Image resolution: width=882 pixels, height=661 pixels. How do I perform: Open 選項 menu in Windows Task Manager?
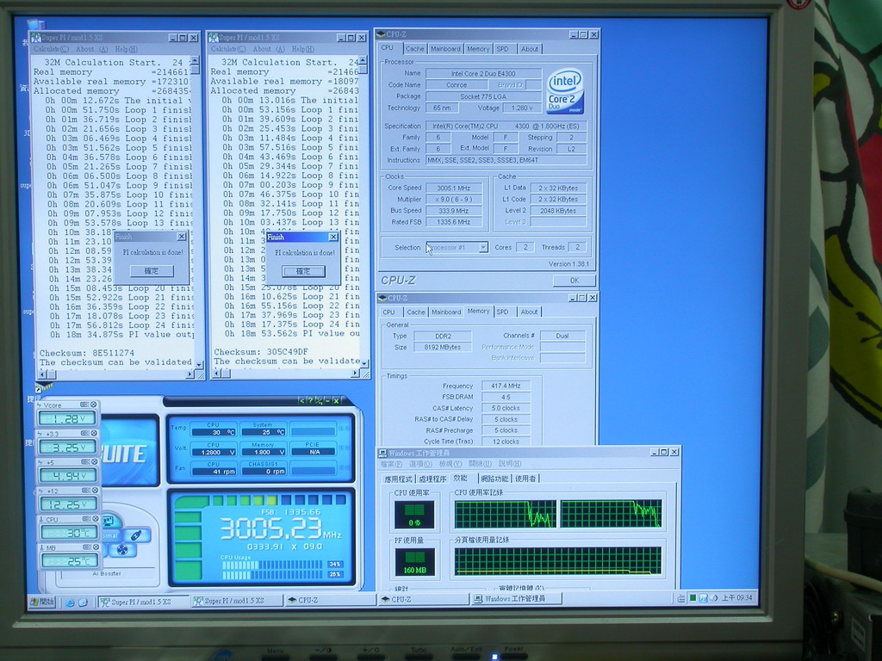(x=419, y=464)
